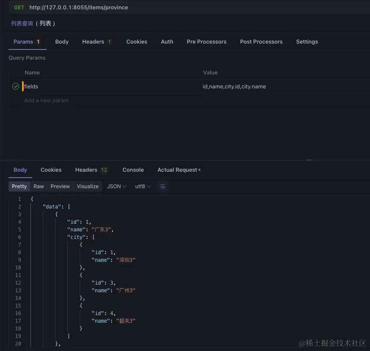Uncheck the fields query param checkbox
This screenshot has height=351, width=370.
[x=16, y=86]
